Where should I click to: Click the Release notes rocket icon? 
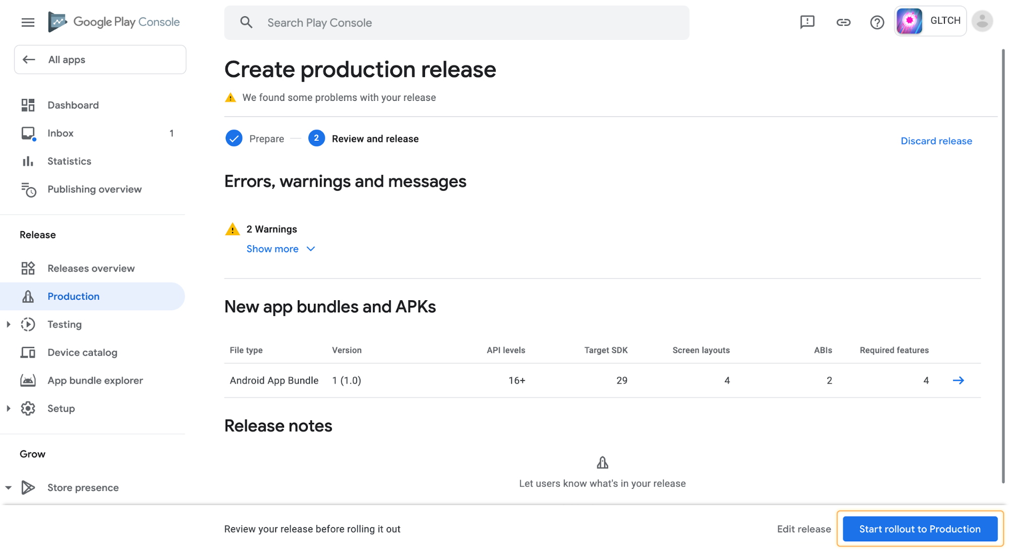[x=602, y=462]
